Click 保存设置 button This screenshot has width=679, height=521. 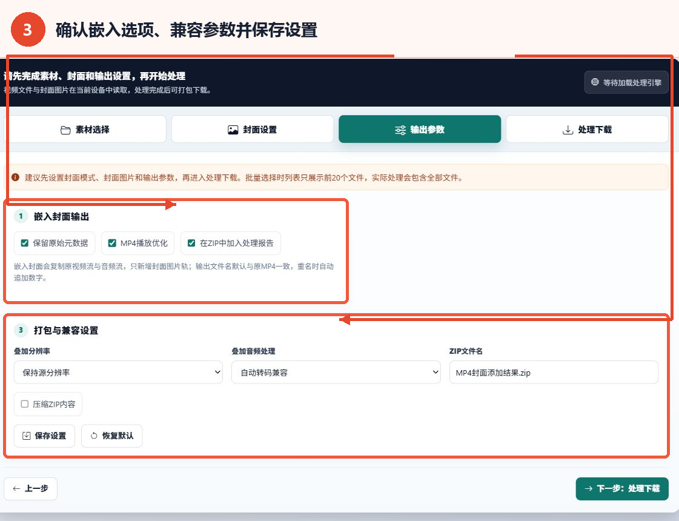click(x=44, y=436)
